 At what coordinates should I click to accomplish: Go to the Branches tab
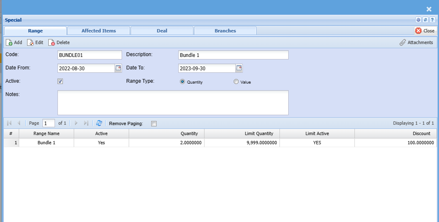225,31
